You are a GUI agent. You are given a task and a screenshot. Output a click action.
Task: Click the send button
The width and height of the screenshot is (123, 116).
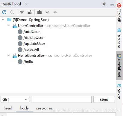pyautogui.click(x=104, y=99)
